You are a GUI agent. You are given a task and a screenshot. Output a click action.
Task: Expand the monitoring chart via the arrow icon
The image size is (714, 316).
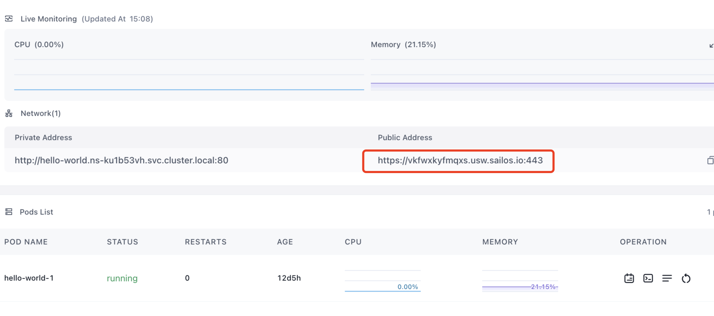point(711,45)
